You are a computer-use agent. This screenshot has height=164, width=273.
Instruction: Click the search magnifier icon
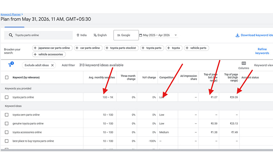[11, 35]
